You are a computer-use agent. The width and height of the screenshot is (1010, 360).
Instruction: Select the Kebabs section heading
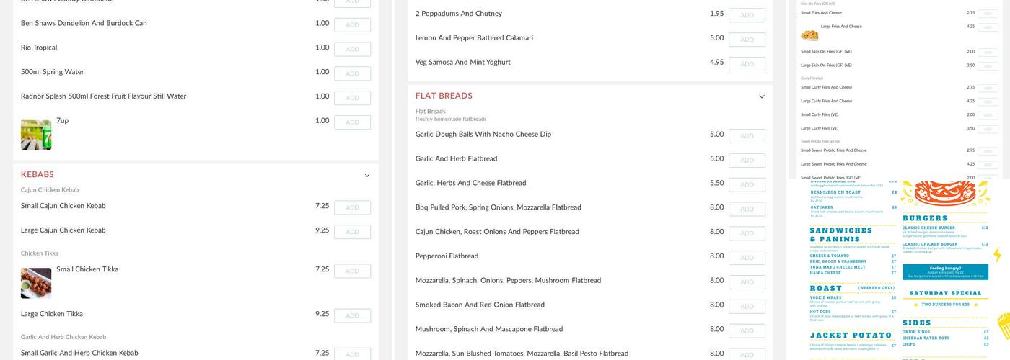click(x=38, y=175)
